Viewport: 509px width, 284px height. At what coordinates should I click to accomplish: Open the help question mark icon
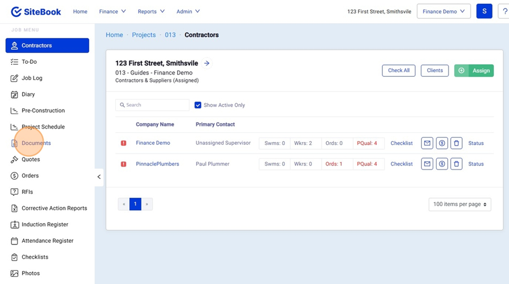click(504, 11)
